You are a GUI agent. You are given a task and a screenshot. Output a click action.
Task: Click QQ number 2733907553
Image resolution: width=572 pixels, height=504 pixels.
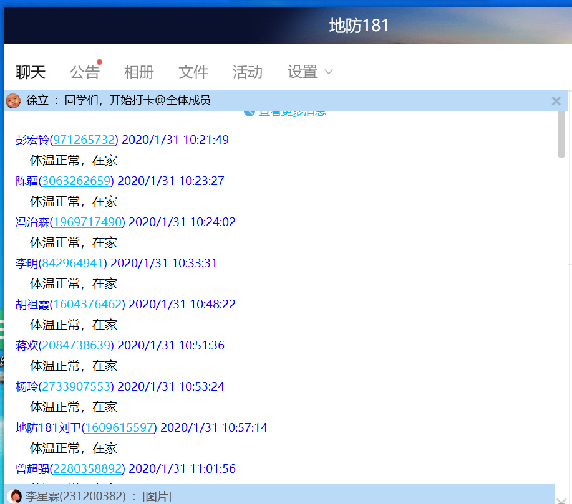76,387
